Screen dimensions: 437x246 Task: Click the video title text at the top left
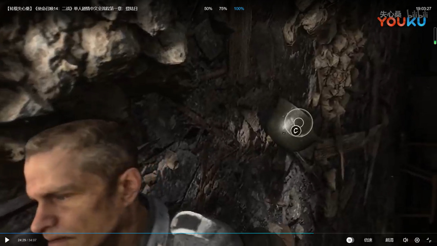pyautogui.click(x=72, y=9)
